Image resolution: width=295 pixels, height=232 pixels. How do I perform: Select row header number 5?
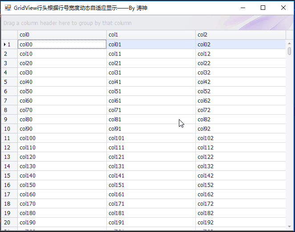coord(9,82)
